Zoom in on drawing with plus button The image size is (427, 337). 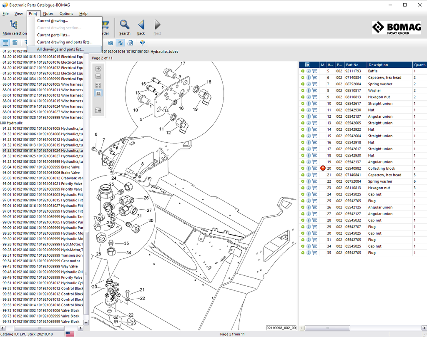98,69
